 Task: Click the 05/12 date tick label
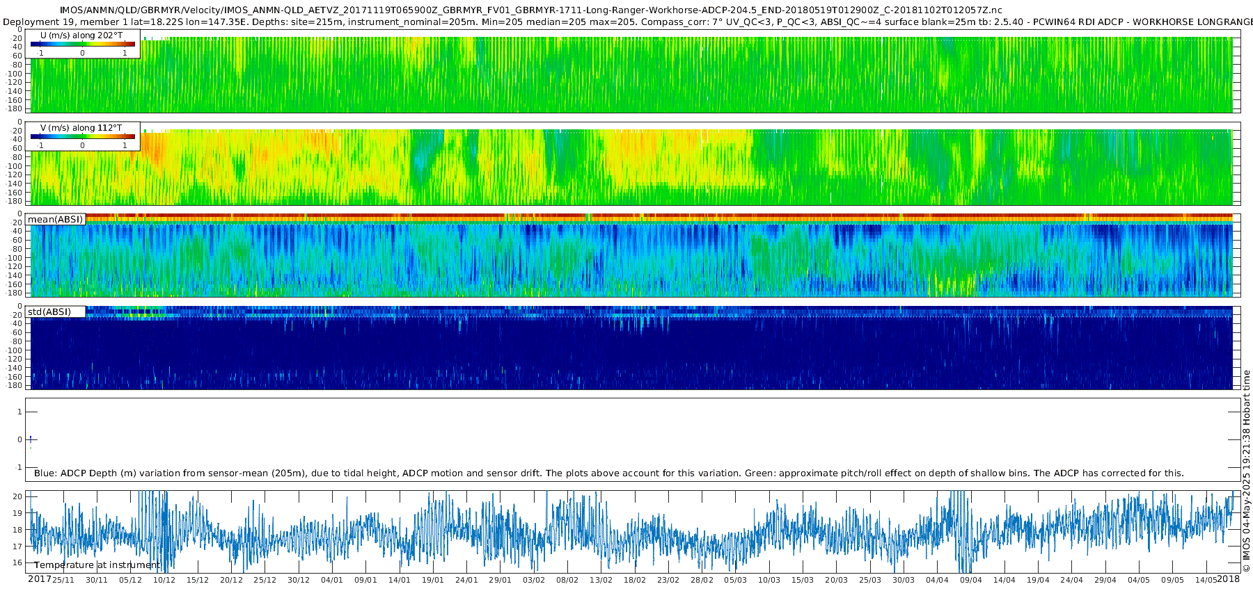click(130, 580)
